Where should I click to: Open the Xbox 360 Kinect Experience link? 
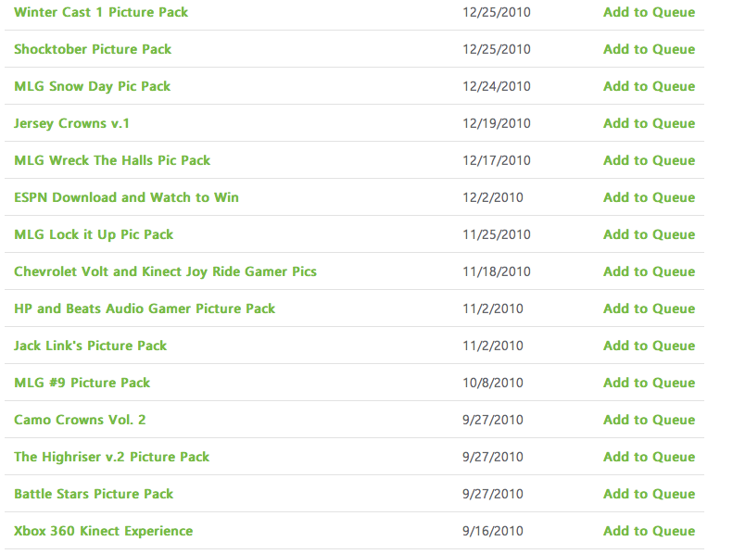click(x=103, y=531)
